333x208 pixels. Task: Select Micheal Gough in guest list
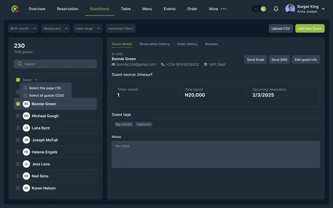coord(55,116)
